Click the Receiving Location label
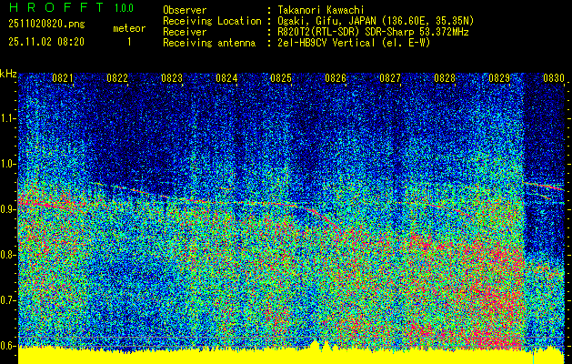572x364 pixels. 212,21
